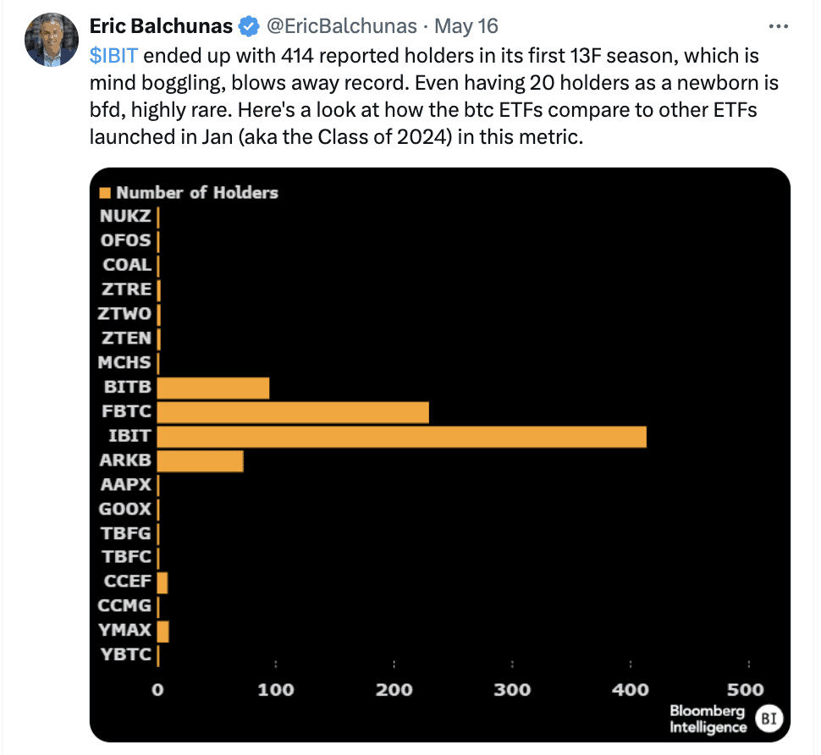Image resolution: width=821 pixels, height=755 pixels.
Task: Open the three-dot more options menu
Action: pos(778,26)
